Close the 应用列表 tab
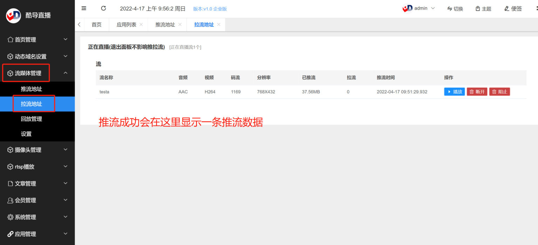 (141, 24)
